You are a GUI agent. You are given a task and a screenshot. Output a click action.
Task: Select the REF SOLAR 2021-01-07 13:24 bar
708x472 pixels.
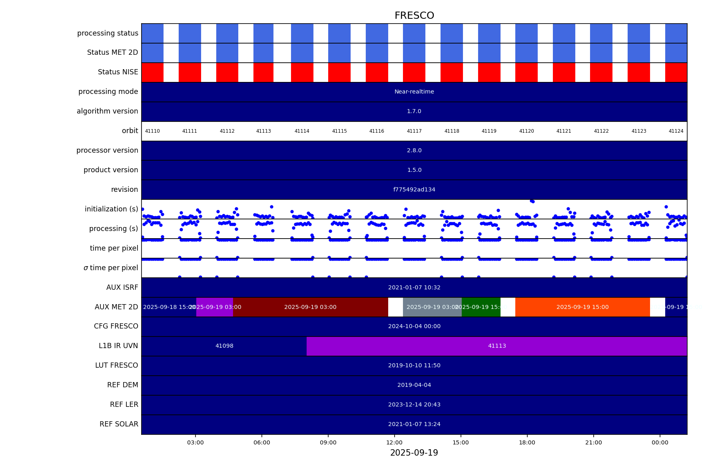pos(414,424)
